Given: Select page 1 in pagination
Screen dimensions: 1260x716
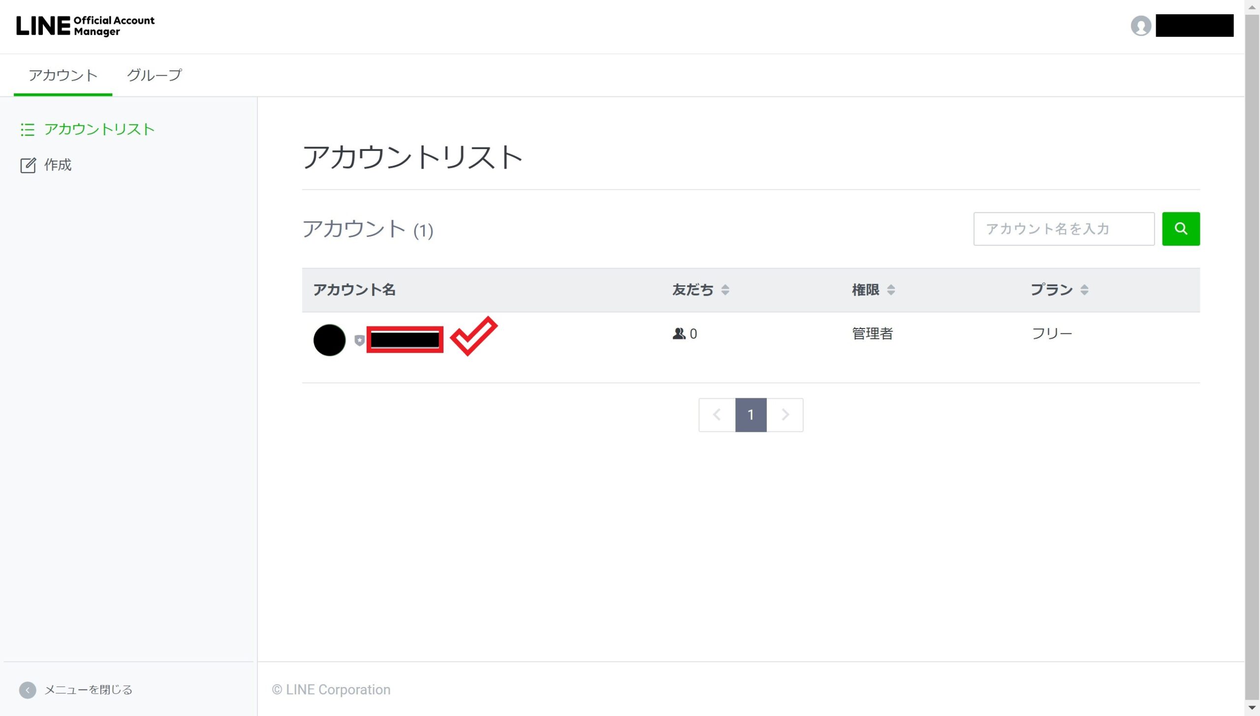Looking at the screenshot, I should (751, 415).
